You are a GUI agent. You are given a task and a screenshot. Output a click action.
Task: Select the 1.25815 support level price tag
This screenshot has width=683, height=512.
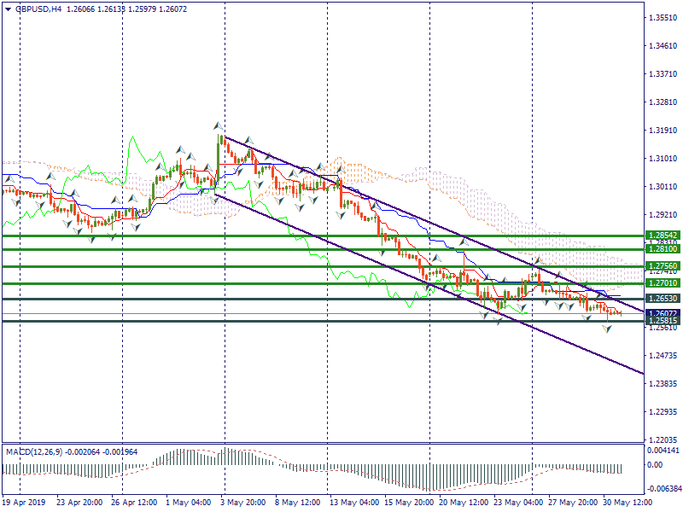tap(663, 321)
